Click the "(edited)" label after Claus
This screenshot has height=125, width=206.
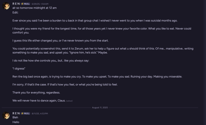point(69,101)
